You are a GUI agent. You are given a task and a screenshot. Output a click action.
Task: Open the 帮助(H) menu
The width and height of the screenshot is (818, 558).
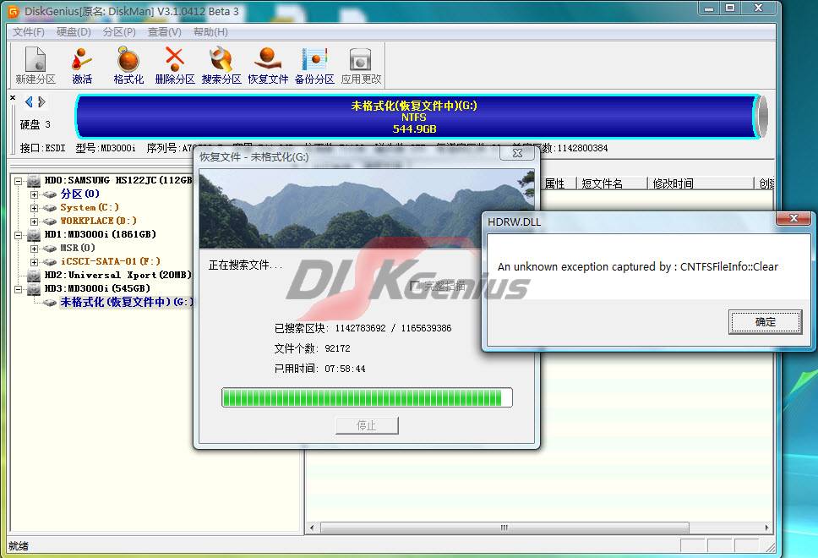(210, 32)
